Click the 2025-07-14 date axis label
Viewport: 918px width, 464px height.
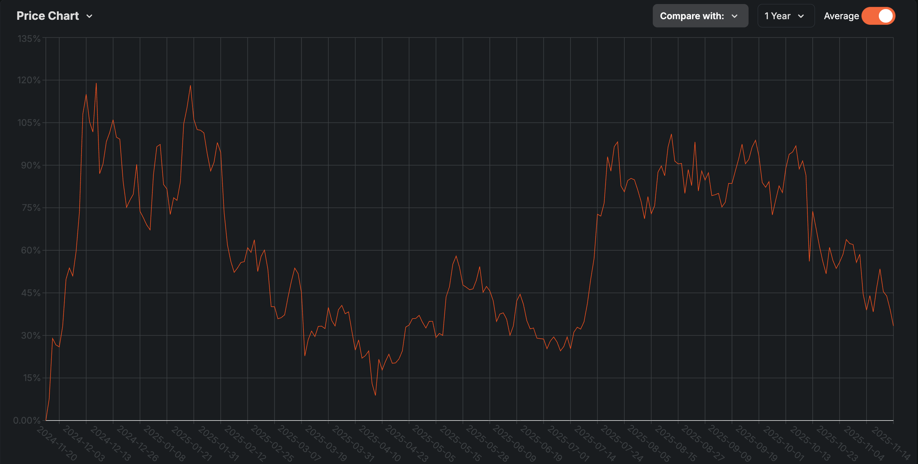595,443
